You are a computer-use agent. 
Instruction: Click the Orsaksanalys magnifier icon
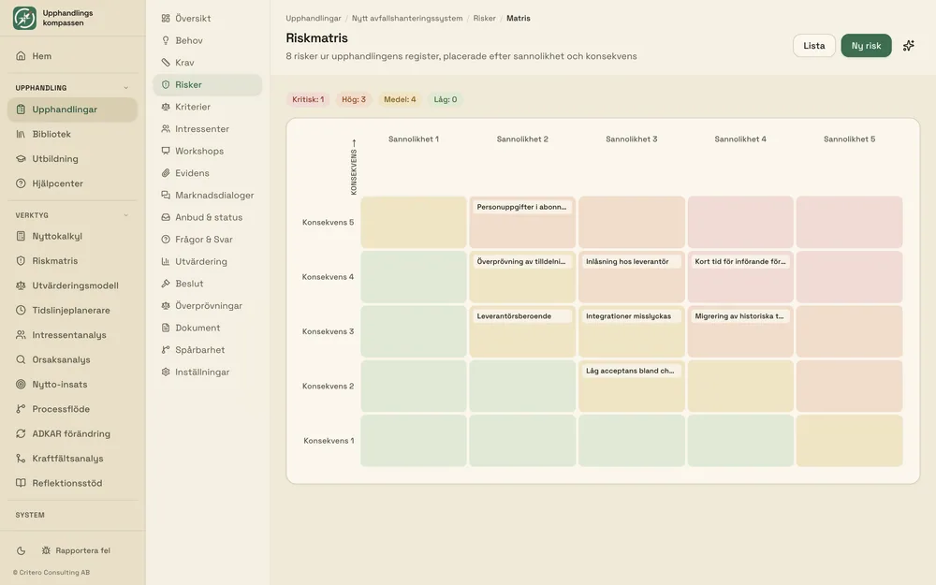(21, 359)
